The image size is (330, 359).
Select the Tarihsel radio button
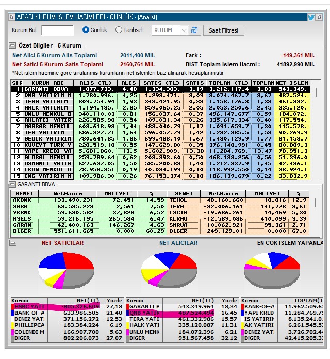(119, 30)
